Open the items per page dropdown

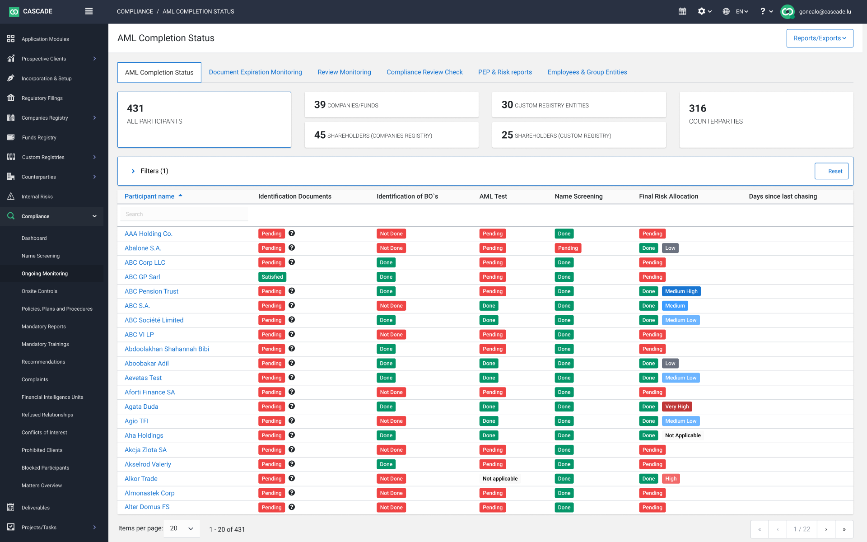tap(182, 528)
